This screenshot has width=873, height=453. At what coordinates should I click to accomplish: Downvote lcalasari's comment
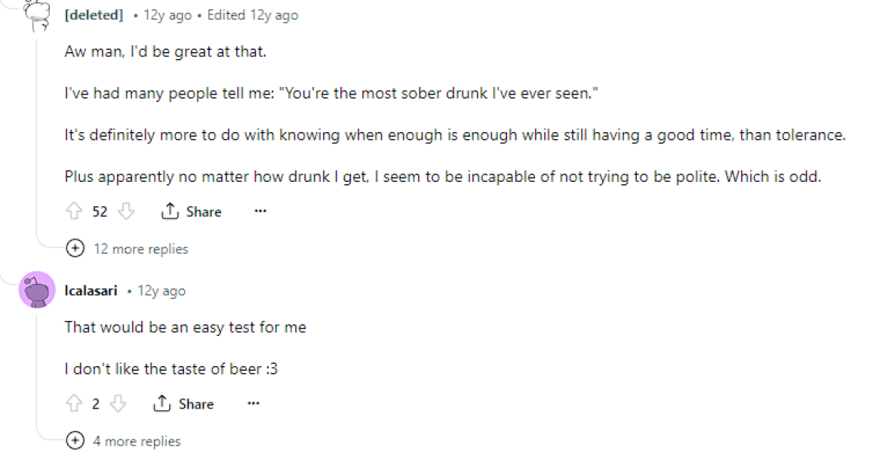(x=118, y=404)
